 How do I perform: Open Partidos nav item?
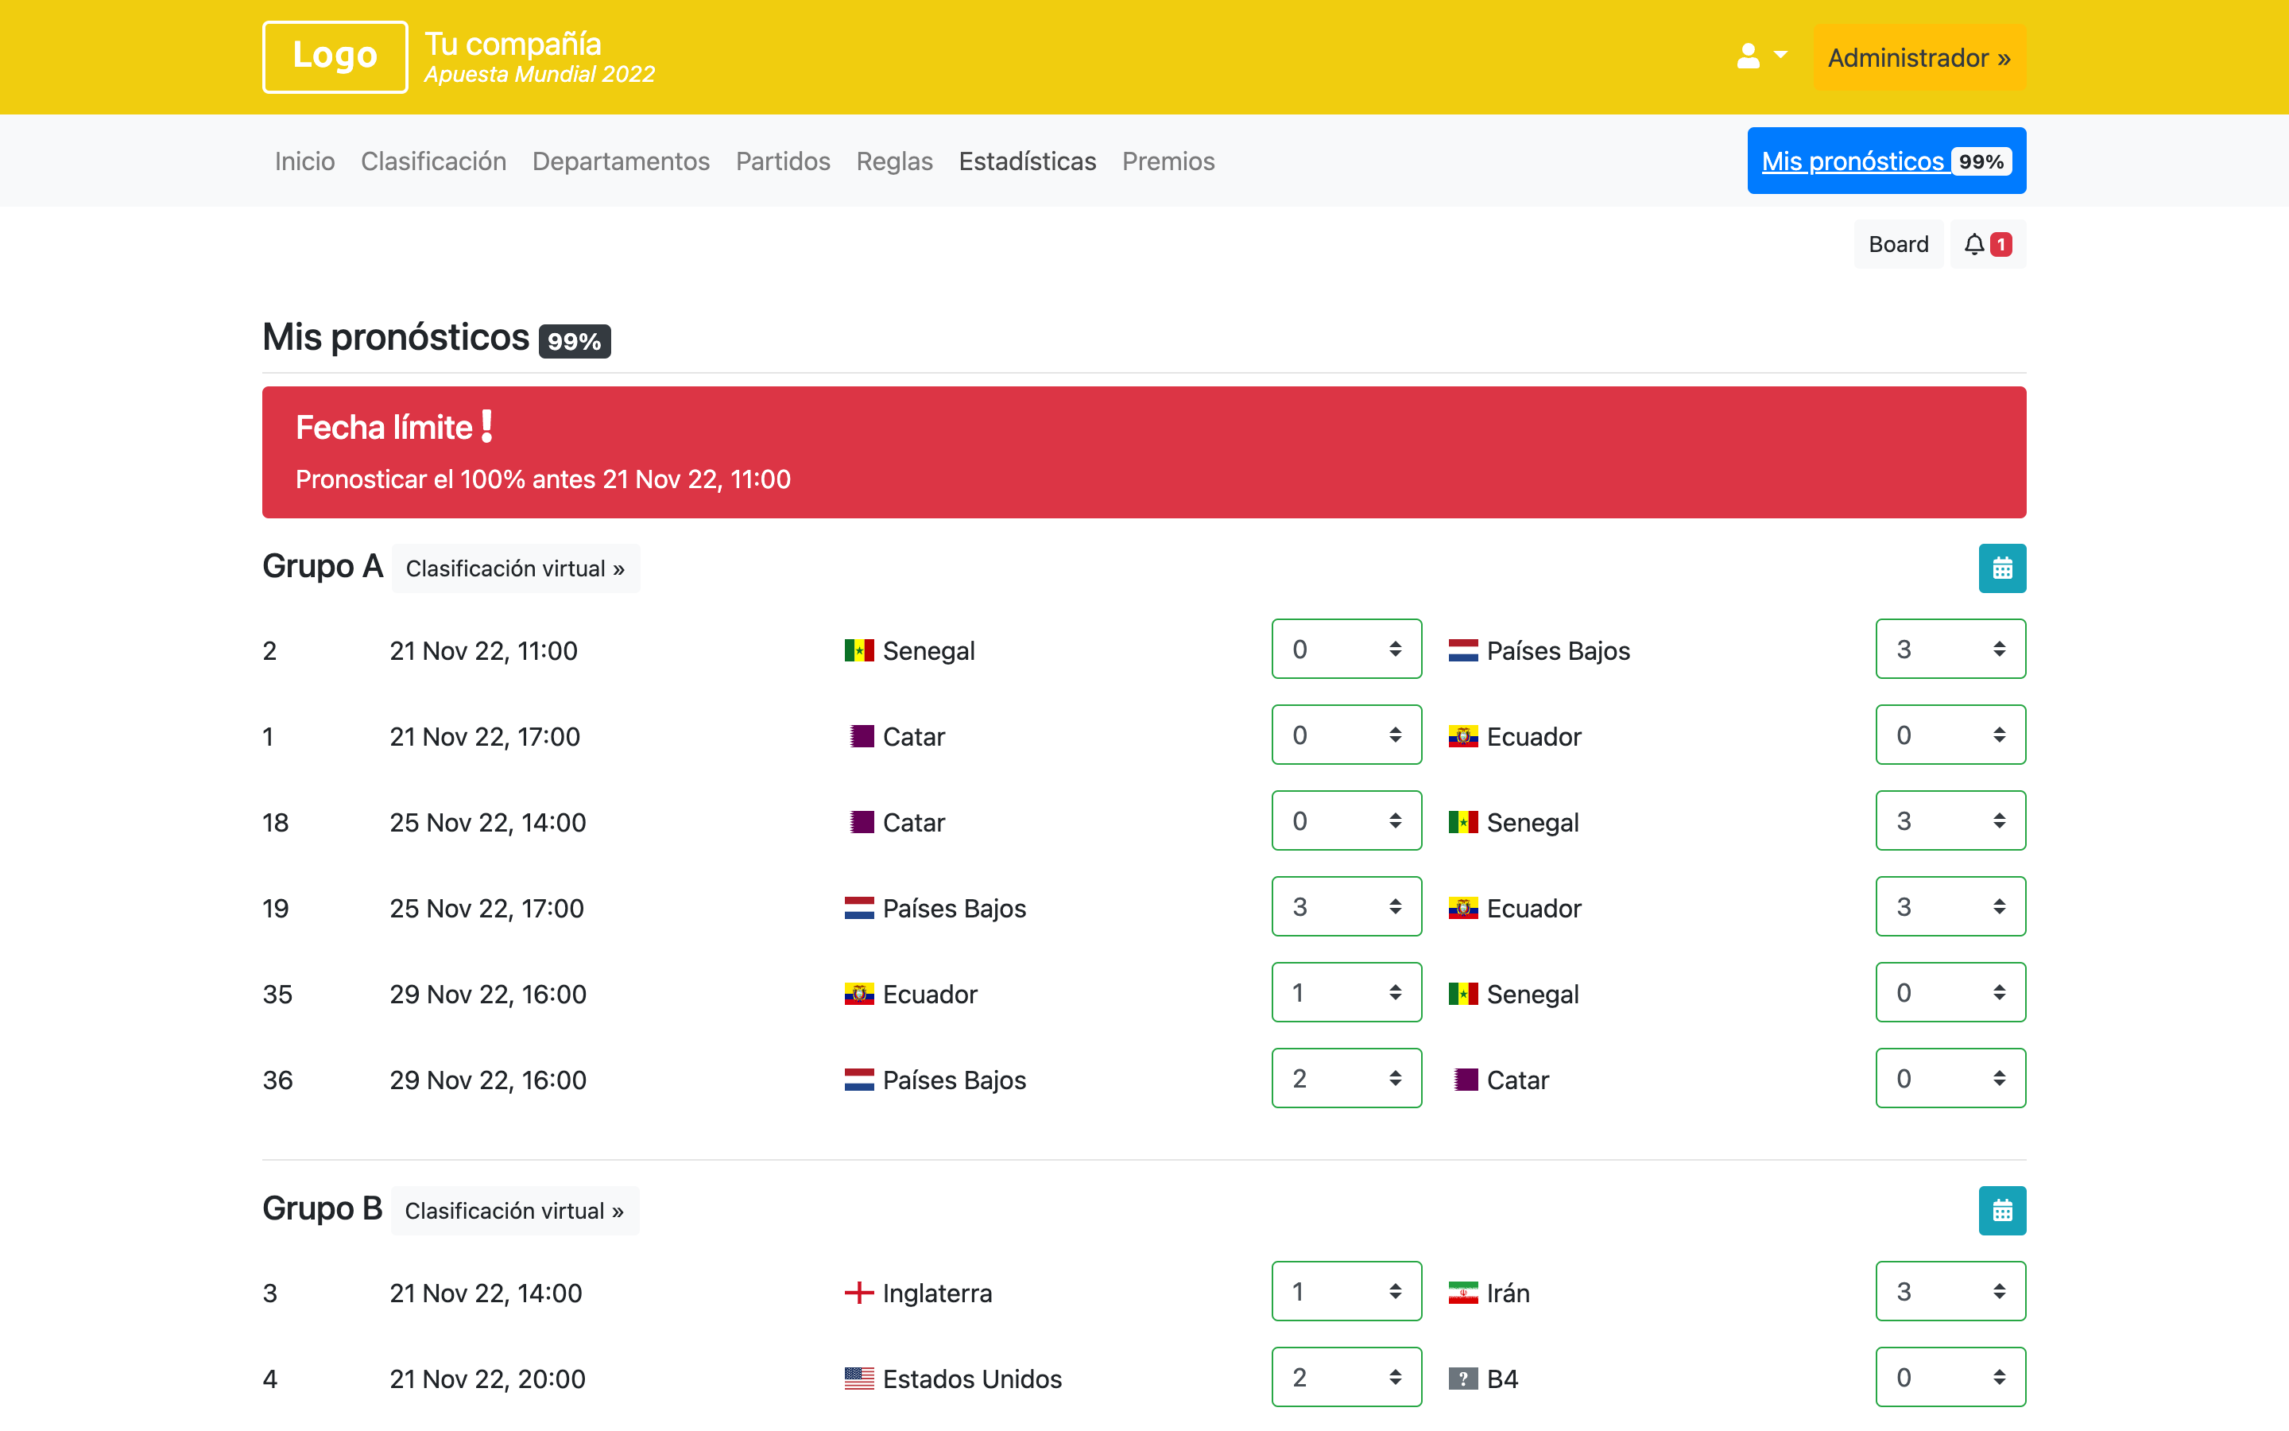pyautogui.click(x=783, y=161)
